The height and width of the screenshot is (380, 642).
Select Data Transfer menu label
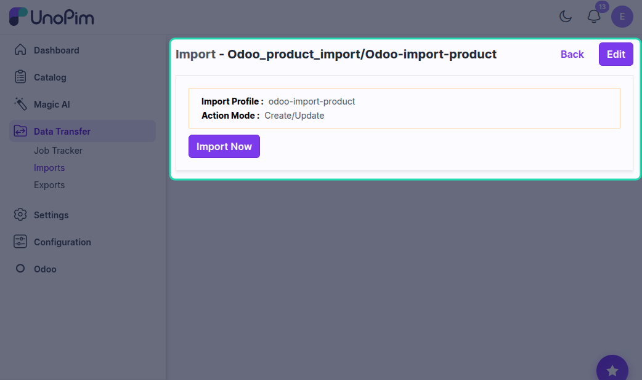(x=62, y=131)
